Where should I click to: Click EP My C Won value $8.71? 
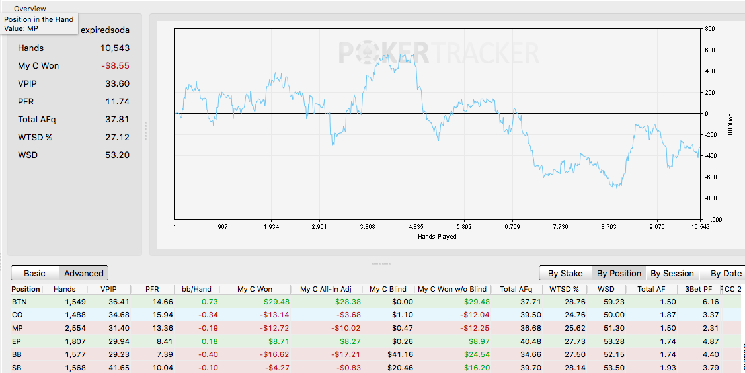point(279,341)
